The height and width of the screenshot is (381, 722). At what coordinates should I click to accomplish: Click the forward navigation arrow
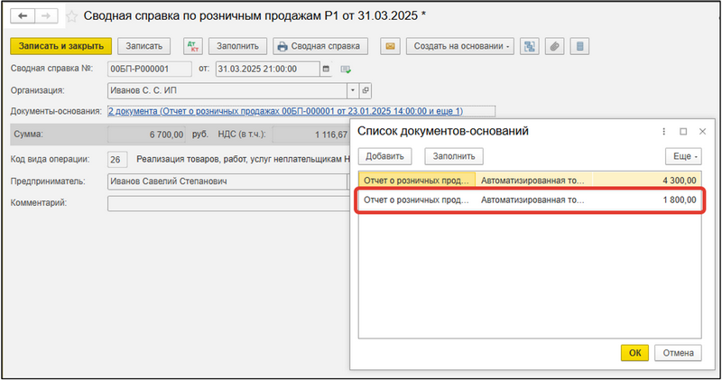click(x=45, y=16)
